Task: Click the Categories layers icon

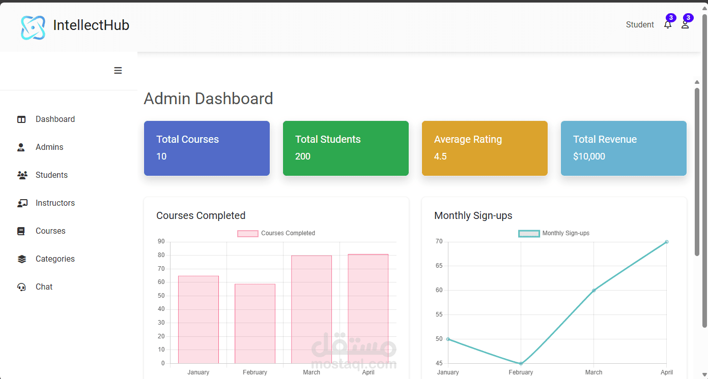Action: (x=21, y=259)
